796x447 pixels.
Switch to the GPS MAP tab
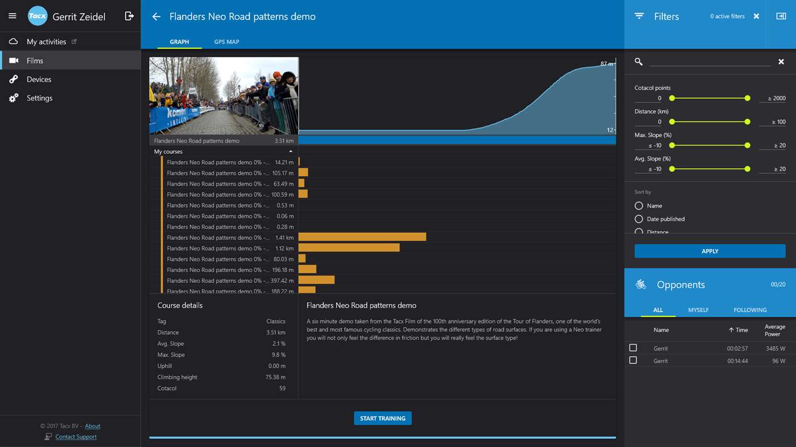[x=226, y=41]
